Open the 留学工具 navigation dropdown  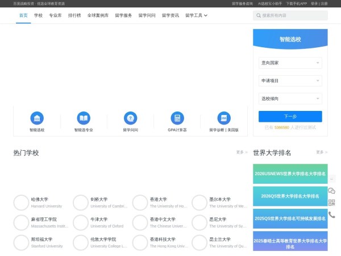(196, 15)
